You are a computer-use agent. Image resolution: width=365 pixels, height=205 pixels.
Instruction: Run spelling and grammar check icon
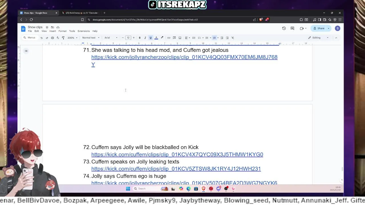click(58, 38)
